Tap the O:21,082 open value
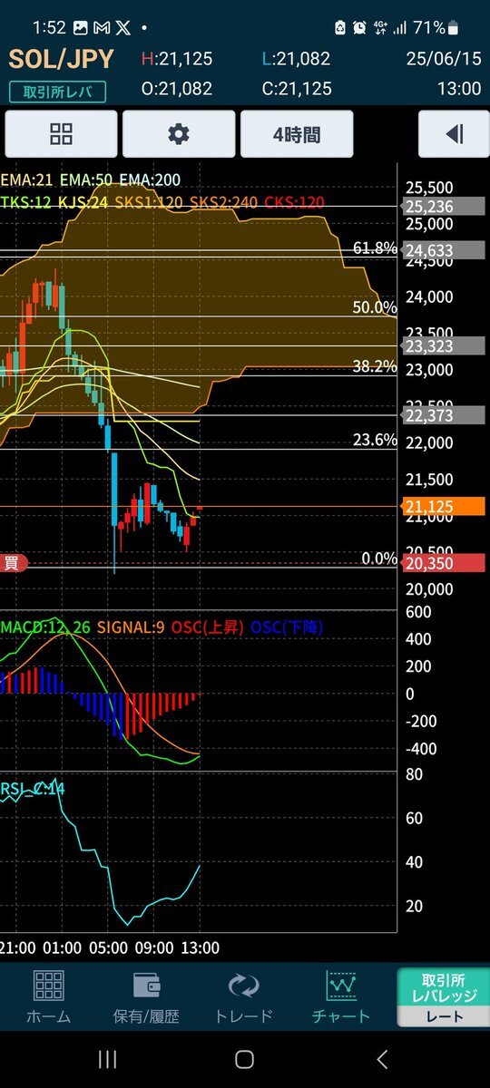Viewport: 490px width, 1088px height. pos(177,89)
